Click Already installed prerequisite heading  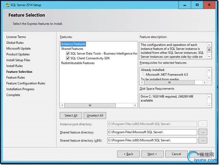[153, 70]
